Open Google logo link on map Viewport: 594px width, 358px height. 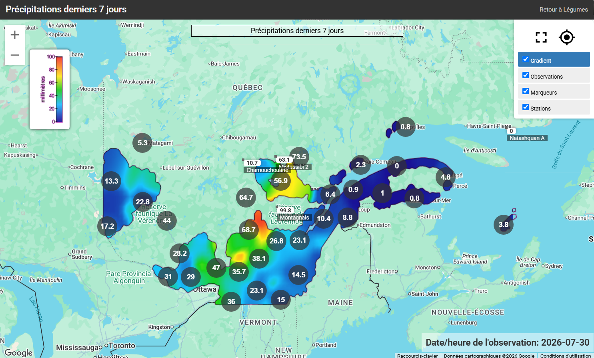[18, 352]
